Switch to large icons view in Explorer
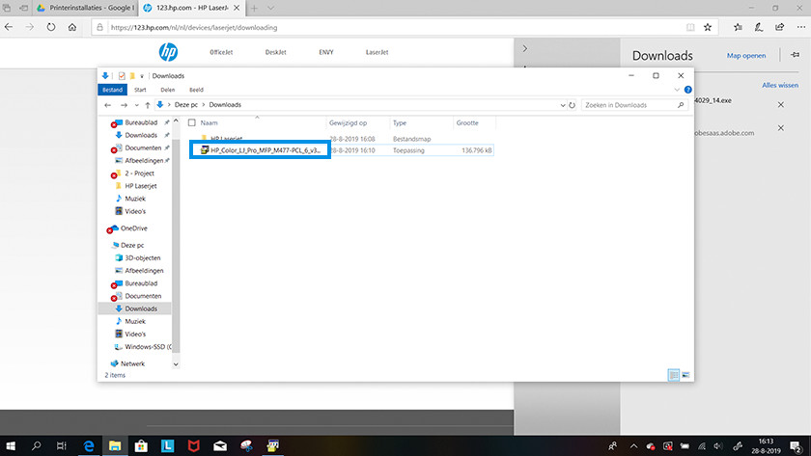The width and height of the screenshot is (811, 456). [685, 375]
